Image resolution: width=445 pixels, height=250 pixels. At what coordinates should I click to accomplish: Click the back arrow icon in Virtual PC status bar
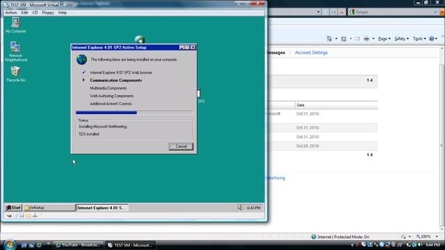pyautogui.click(x=9, y=216)
